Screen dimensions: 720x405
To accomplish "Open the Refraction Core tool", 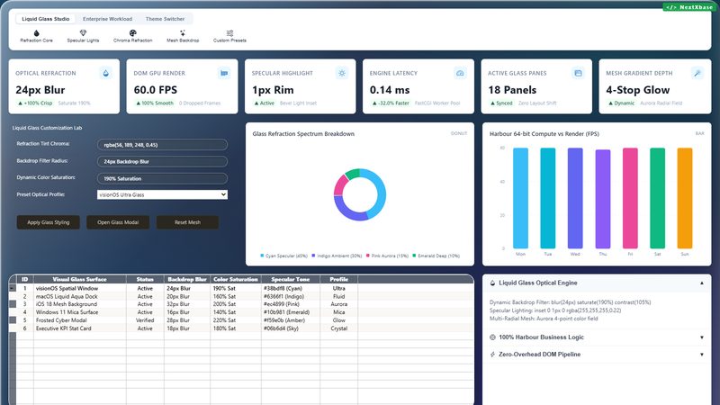I will (36, 36).
